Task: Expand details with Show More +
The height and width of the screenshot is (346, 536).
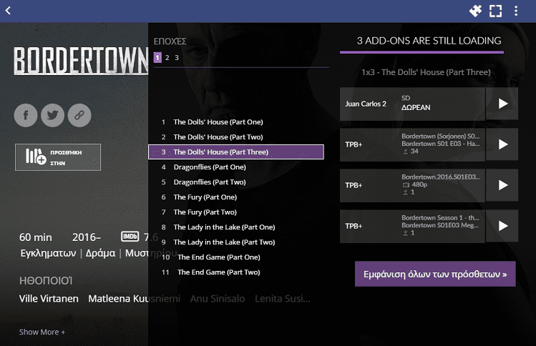Action: (42, 332)
